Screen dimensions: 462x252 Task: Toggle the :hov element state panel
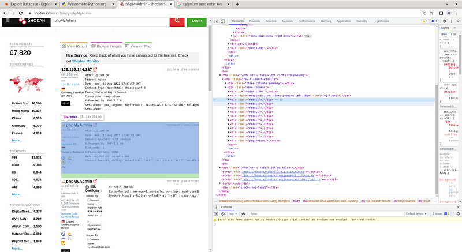444,34
